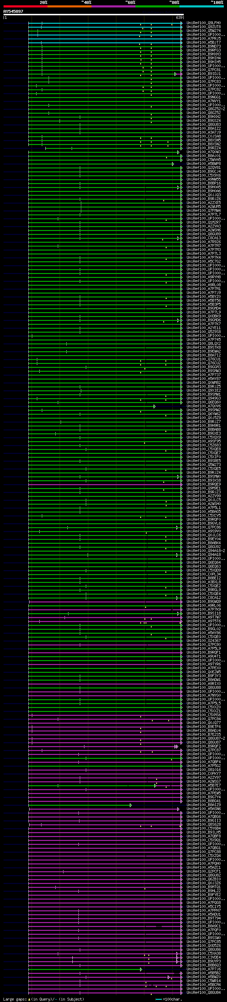Select the UniRef100_C0JSA8 label
Viewport: 227px width, 1002px height.
pyautogui.click(x=204, y=136)
